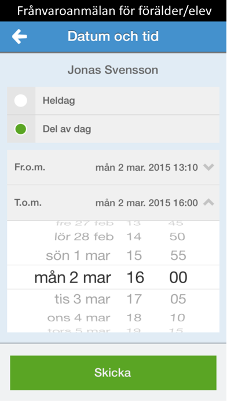The image size is (227, 403).
Task: Select hour 17 in the hour wheel
Action: coord(134,299)
